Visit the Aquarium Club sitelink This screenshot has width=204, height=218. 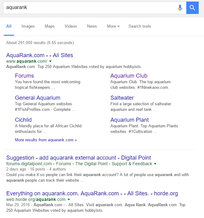[x=129, y=76]
